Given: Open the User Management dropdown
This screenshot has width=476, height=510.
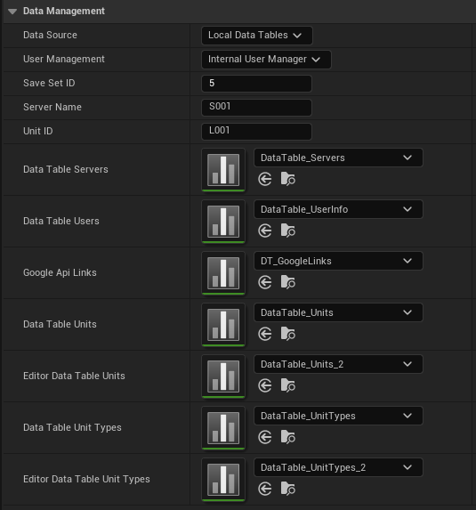Looking at the screenshot, I should (266, 60).
